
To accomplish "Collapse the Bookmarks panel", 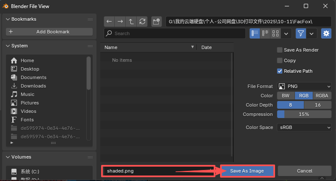I will pyautogui.click(x=8, y=19).
